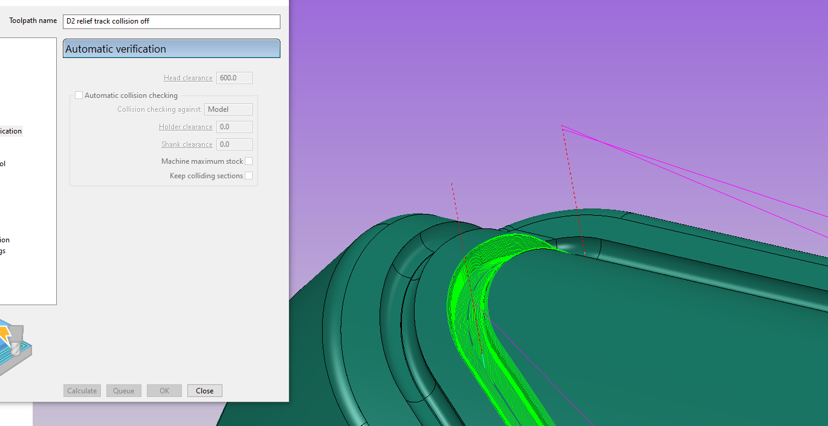Click the Shank clearance label link
The width and height of the screenshot is (828, 426).
point(187,144)
